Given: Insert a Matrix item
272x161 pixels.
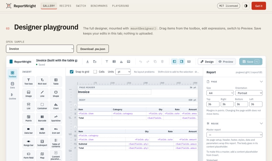Looking at the screenshot, I should [29, 118].
